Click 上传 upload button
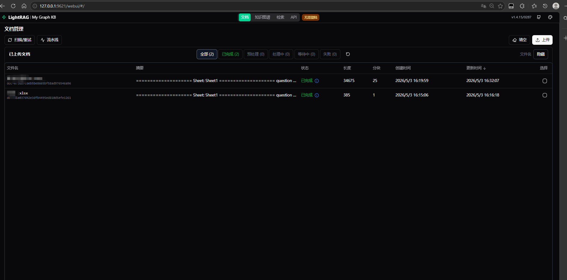The height and width of the screenshot is (280, 567). [x=542, y=40]
